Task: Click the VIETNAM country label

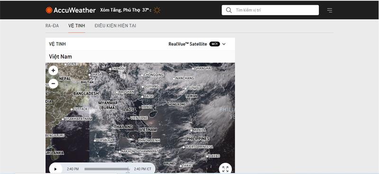Action: [148, 130]
